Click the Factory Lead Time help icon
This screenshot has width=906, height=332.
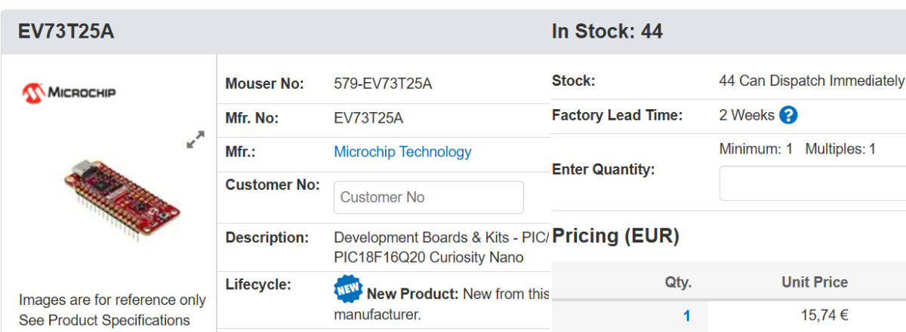[788, 115]
